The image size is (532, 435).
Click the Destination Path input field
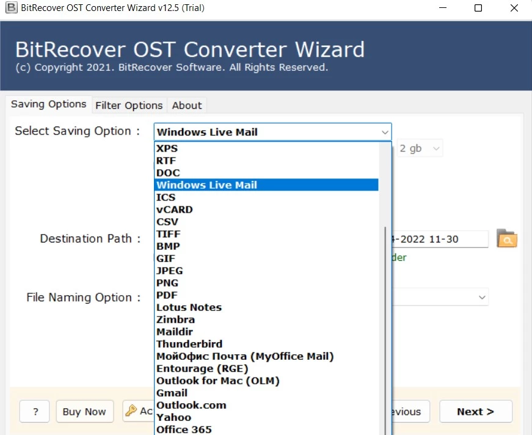440,239
